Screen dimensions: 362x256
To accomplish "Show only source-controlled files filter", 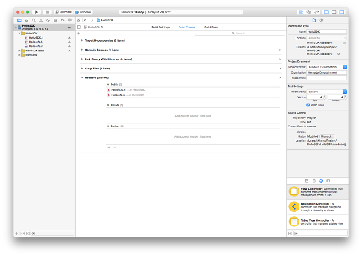I will tap(28, 234).
